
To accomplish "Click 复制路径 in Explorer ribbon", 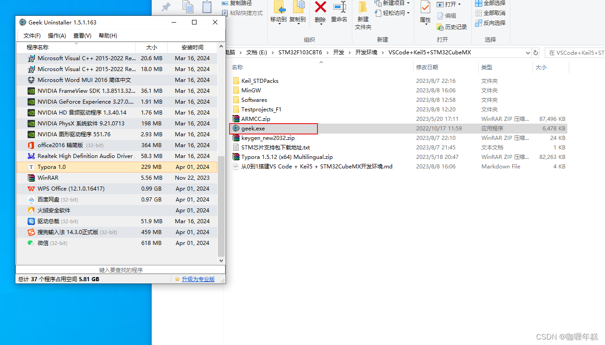I will point(237,3).
